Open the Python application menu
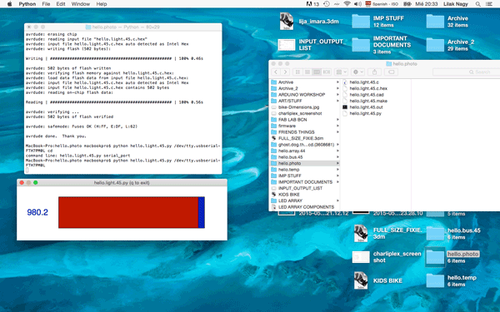The width and height of the screenshot is (500, 312). [27, 4]
